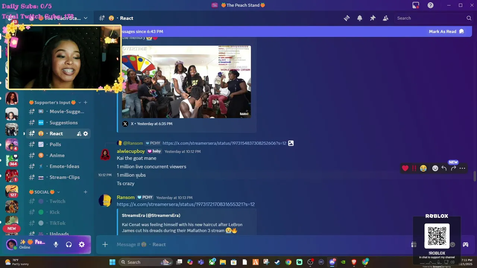Open the Stream-Clips channel
Image resolution: width=477 pixels, height=268 pixels.
click(x=58, y=177)
